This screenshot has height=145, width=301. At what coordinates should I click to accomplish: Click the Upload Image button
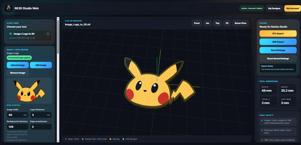click(x=18, y=65)
